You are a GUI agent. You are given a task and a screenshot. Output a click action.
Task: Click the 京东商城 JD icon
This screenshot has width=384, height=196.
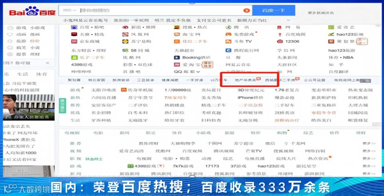[x=74, y=41]
